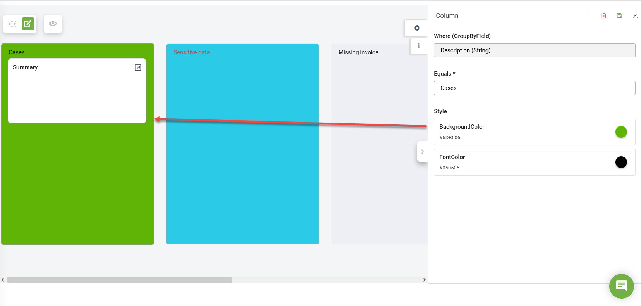641x306 pixels.
Task: Select the Missing invoice column header
Action: (358, 52)
